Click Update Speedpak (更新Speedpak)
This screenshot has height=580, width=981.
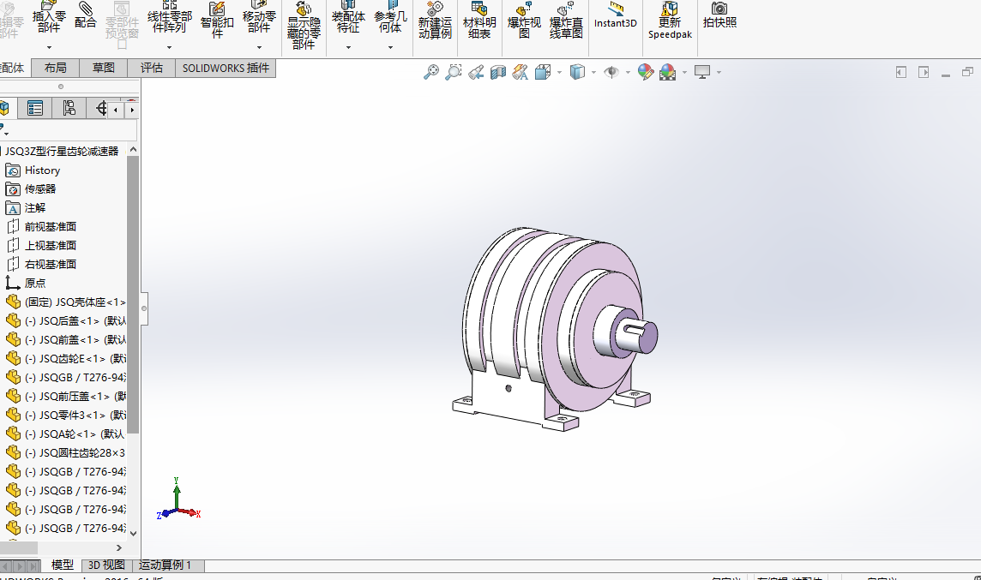[670, 20]
